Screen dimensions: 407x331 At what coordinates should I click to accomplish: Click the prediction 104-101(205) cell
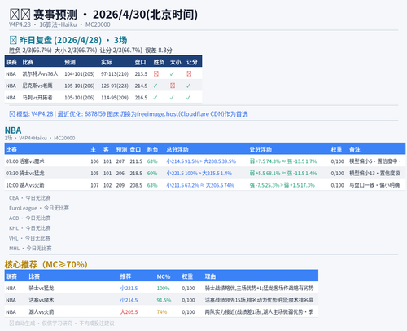tap(80, 74)
